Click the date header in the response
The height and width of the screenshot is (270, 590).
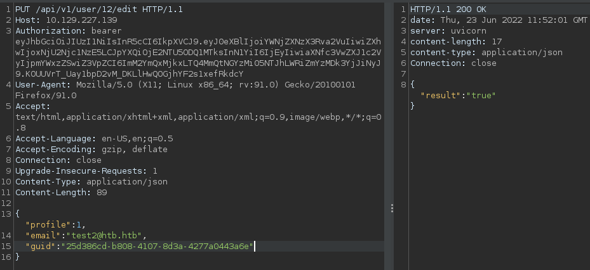(499, 20)
